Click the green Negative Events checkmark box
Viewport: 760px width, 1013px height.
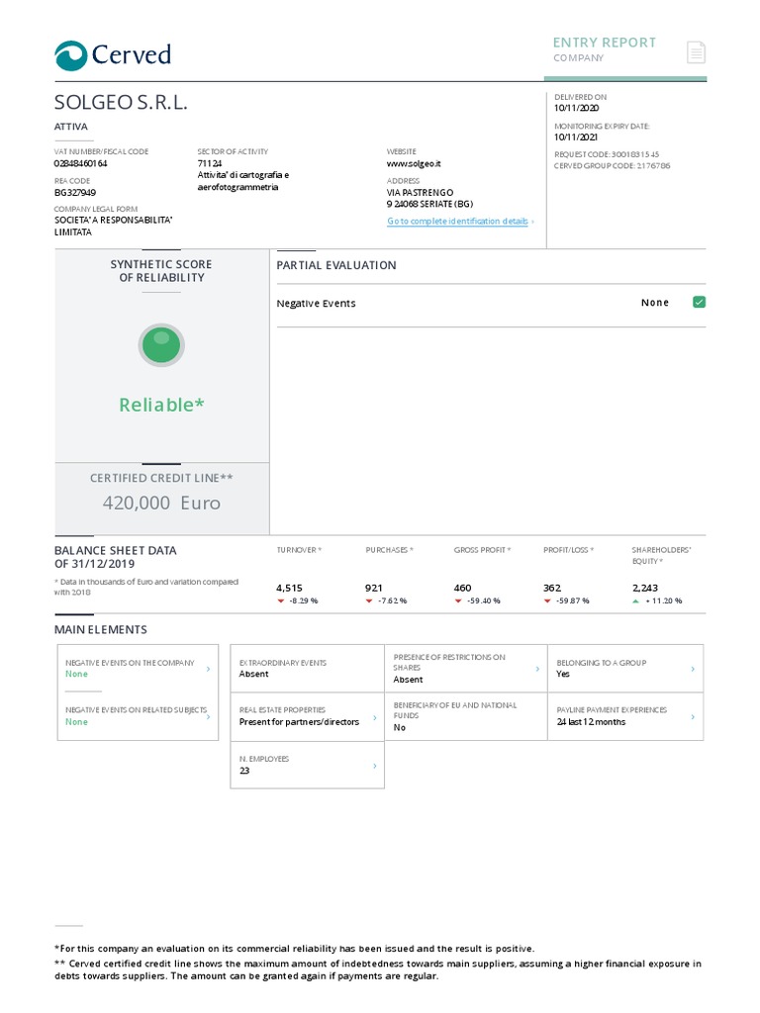[699, 302]
